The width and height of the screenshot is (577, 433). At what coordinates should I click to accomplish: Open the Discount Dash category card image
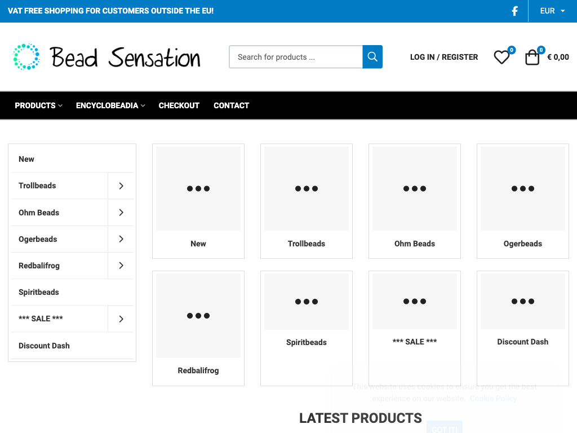[523, 301]
